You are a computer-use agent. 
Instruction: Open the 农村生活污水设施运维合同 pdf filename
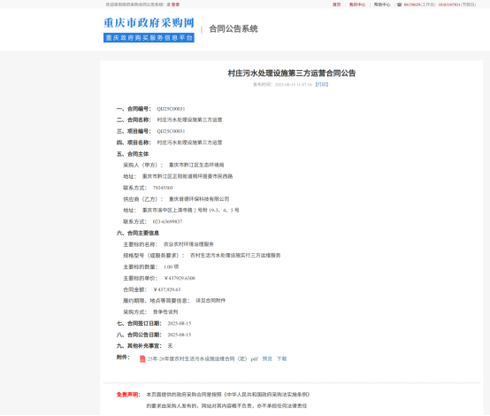tap(203, 358)
